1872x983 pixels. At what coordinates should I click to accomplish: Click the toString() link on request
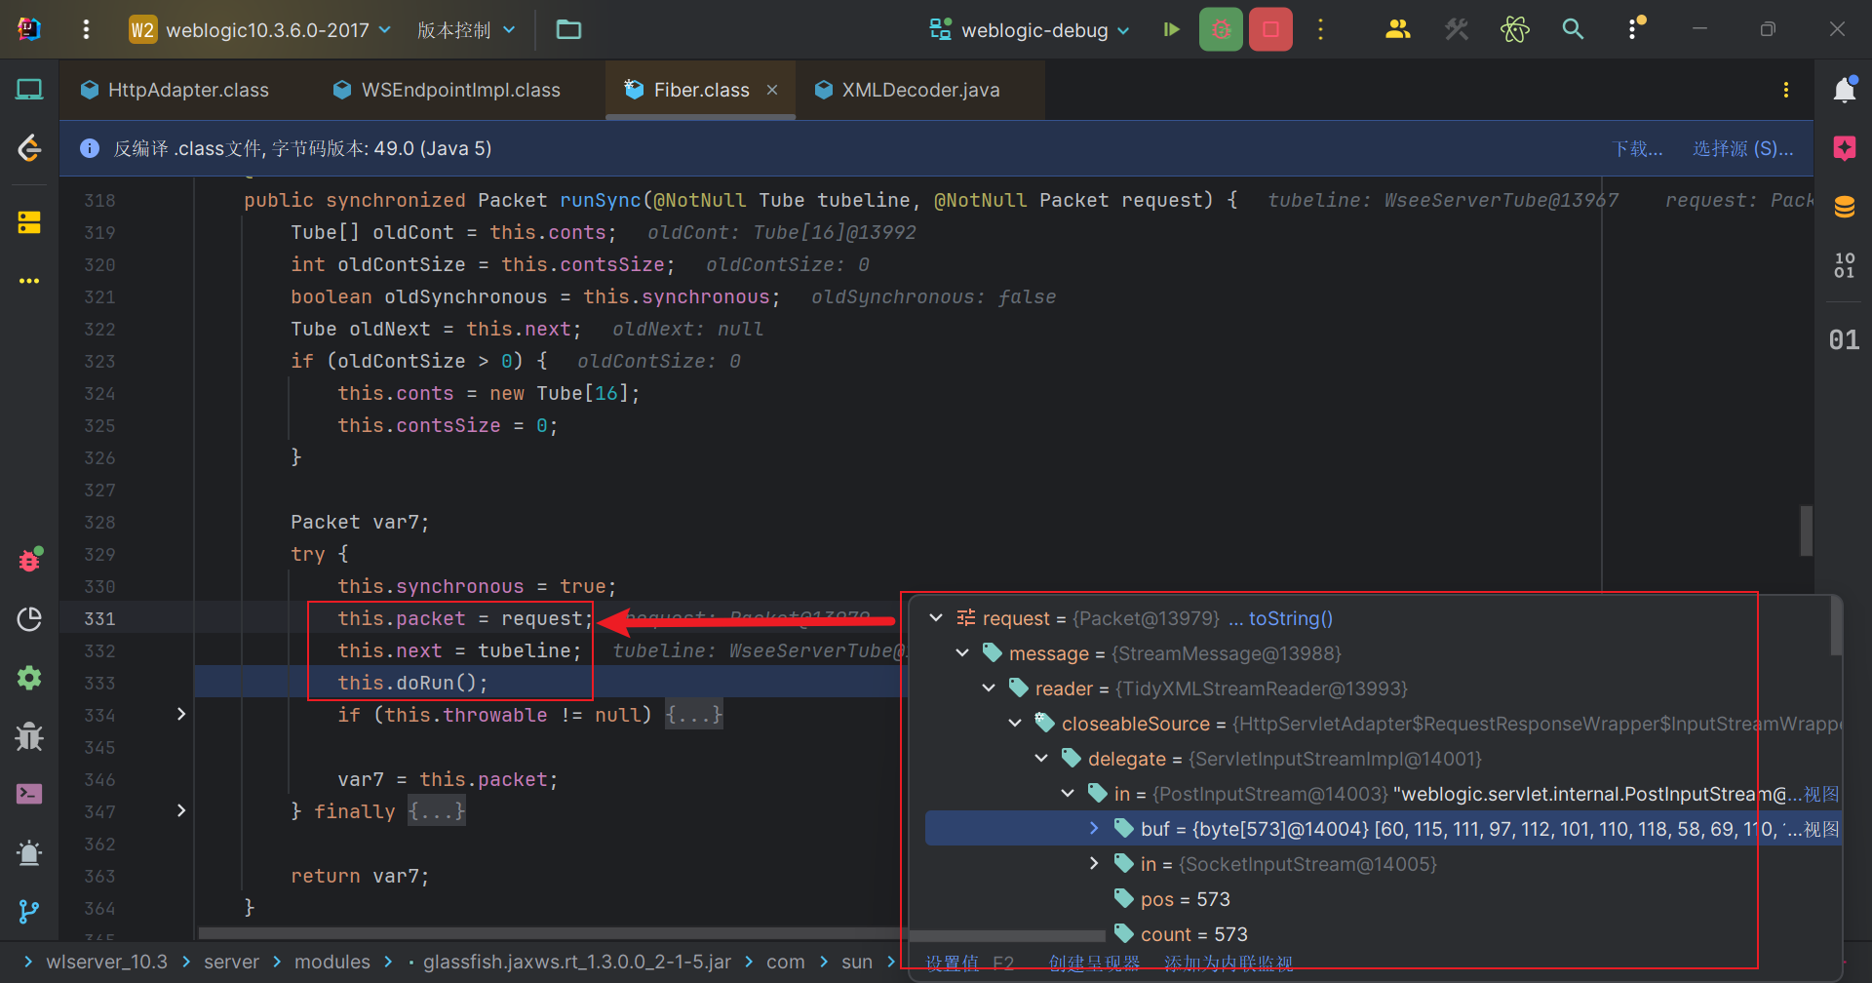(1291, 618)
